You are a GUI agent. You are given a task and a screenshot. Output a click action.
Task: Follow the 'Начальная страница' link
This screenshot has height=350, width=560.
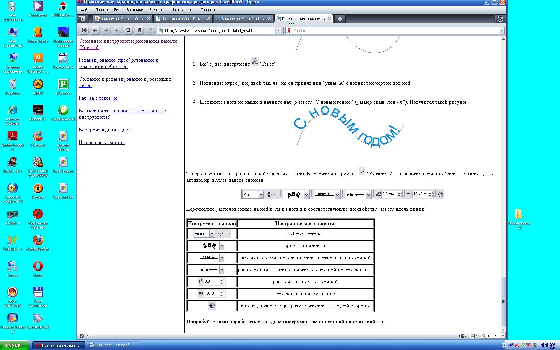102,142
